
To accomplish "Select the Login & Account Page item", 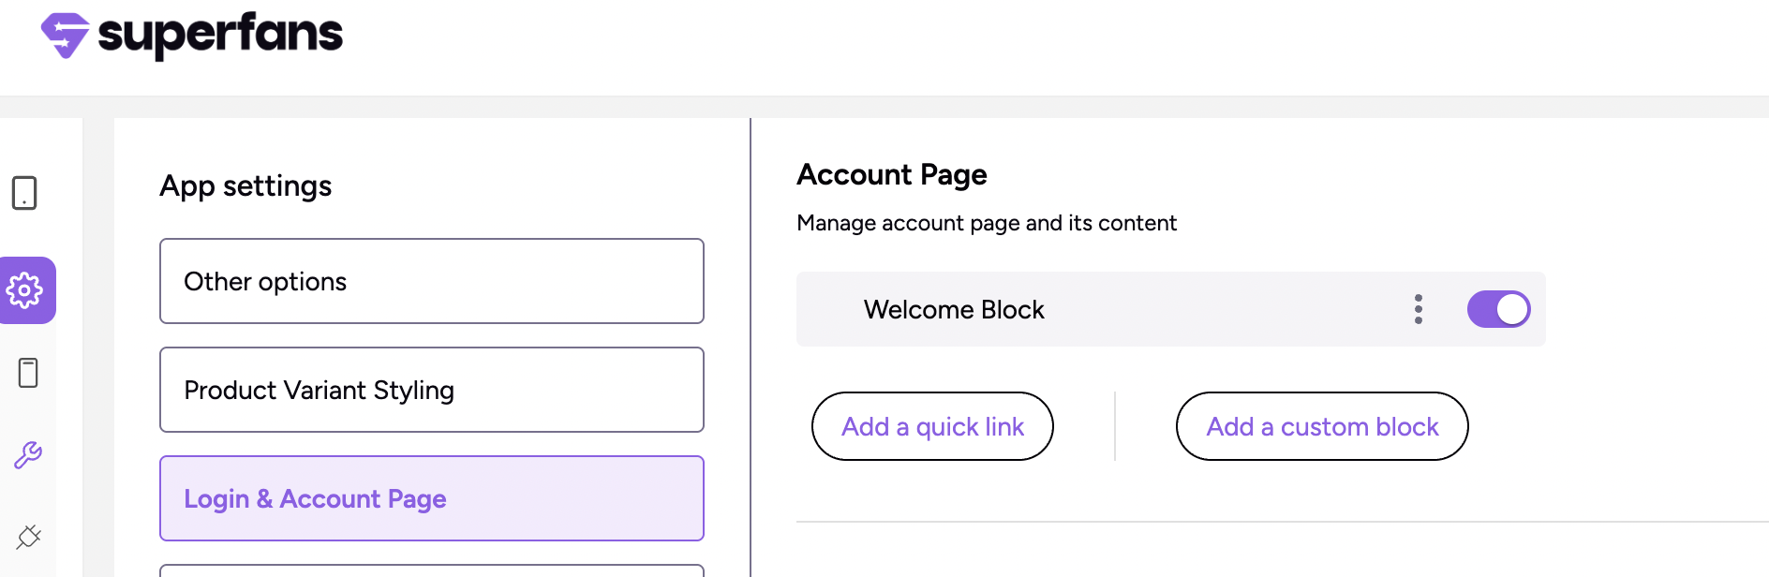I will (x=431, y=498).
